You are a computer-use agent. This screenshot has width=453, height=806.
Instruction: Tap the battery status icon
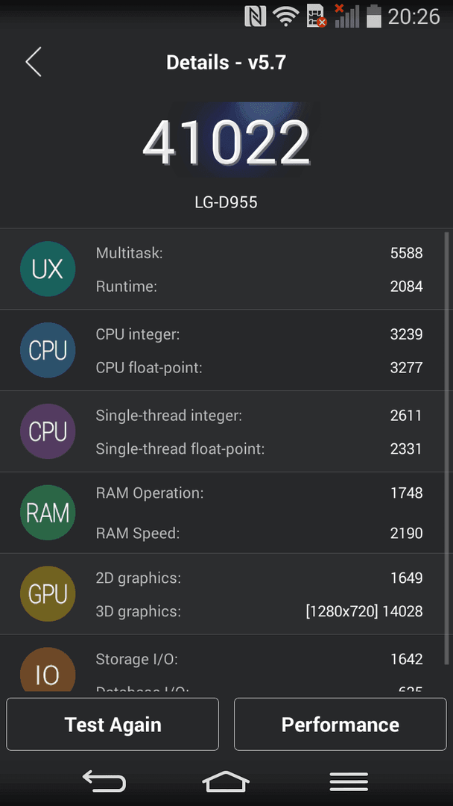374,16
